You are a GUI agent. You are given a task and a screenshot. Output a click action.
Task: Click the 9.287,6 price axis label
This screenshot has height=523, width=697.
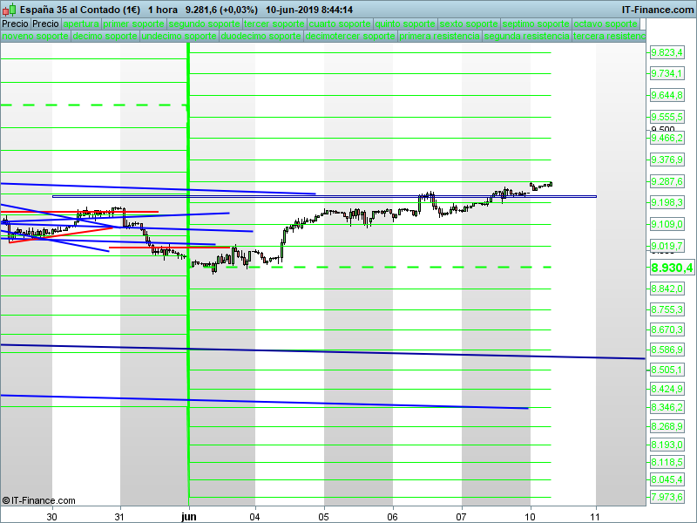[x=667, y=181]
